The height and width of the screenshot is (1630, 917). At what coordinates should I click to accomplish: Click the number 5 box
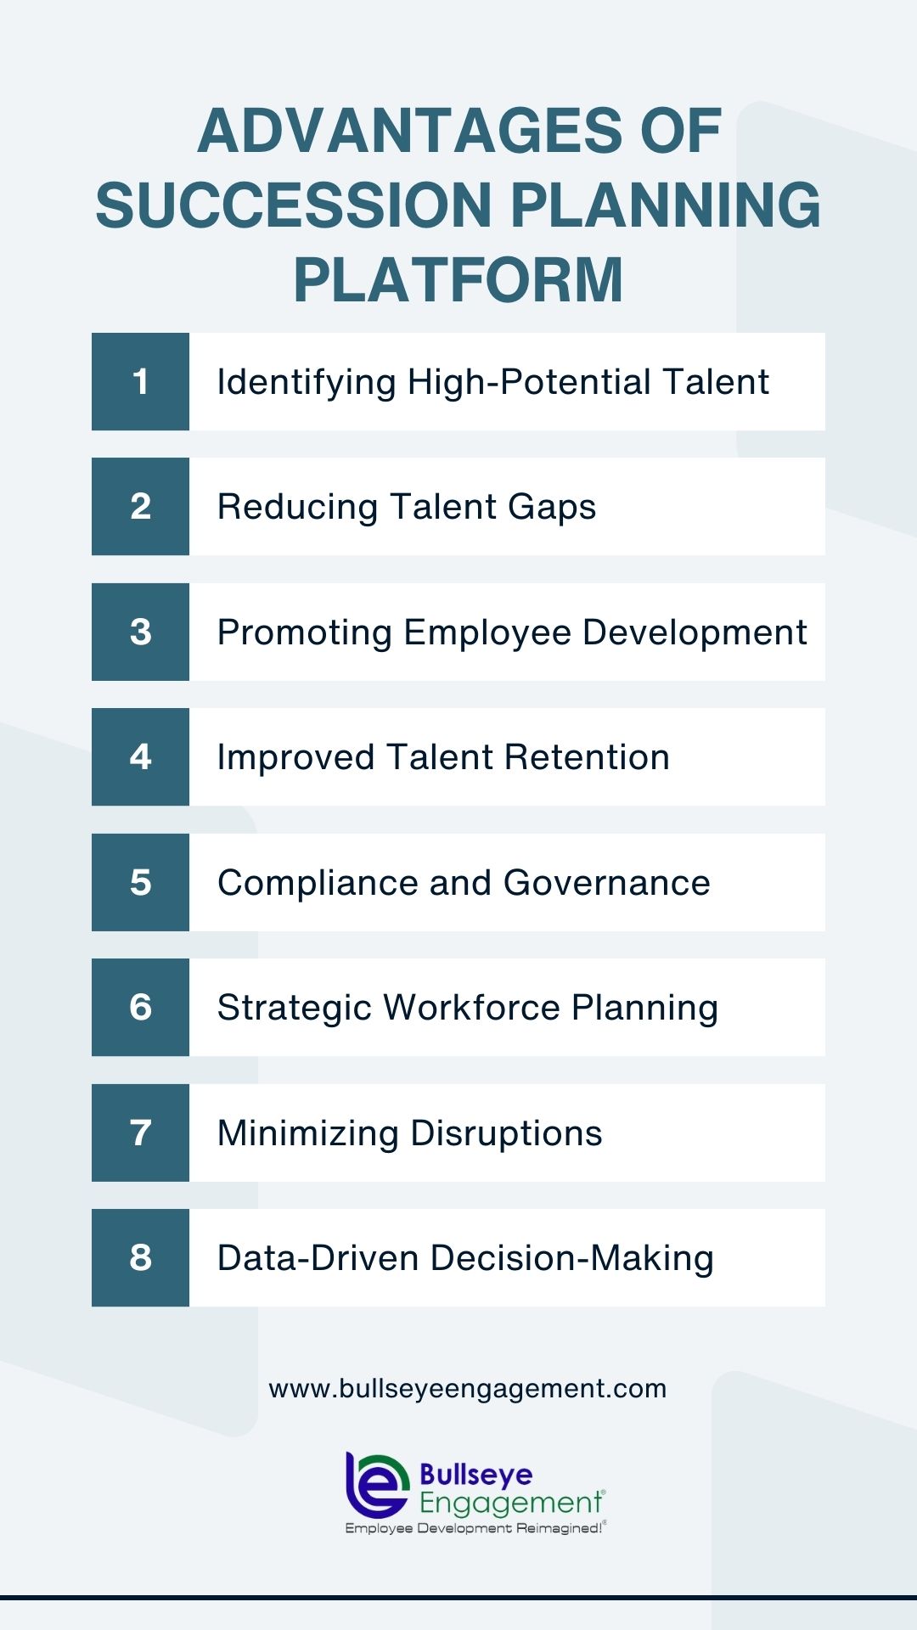[x=140, y=882]
